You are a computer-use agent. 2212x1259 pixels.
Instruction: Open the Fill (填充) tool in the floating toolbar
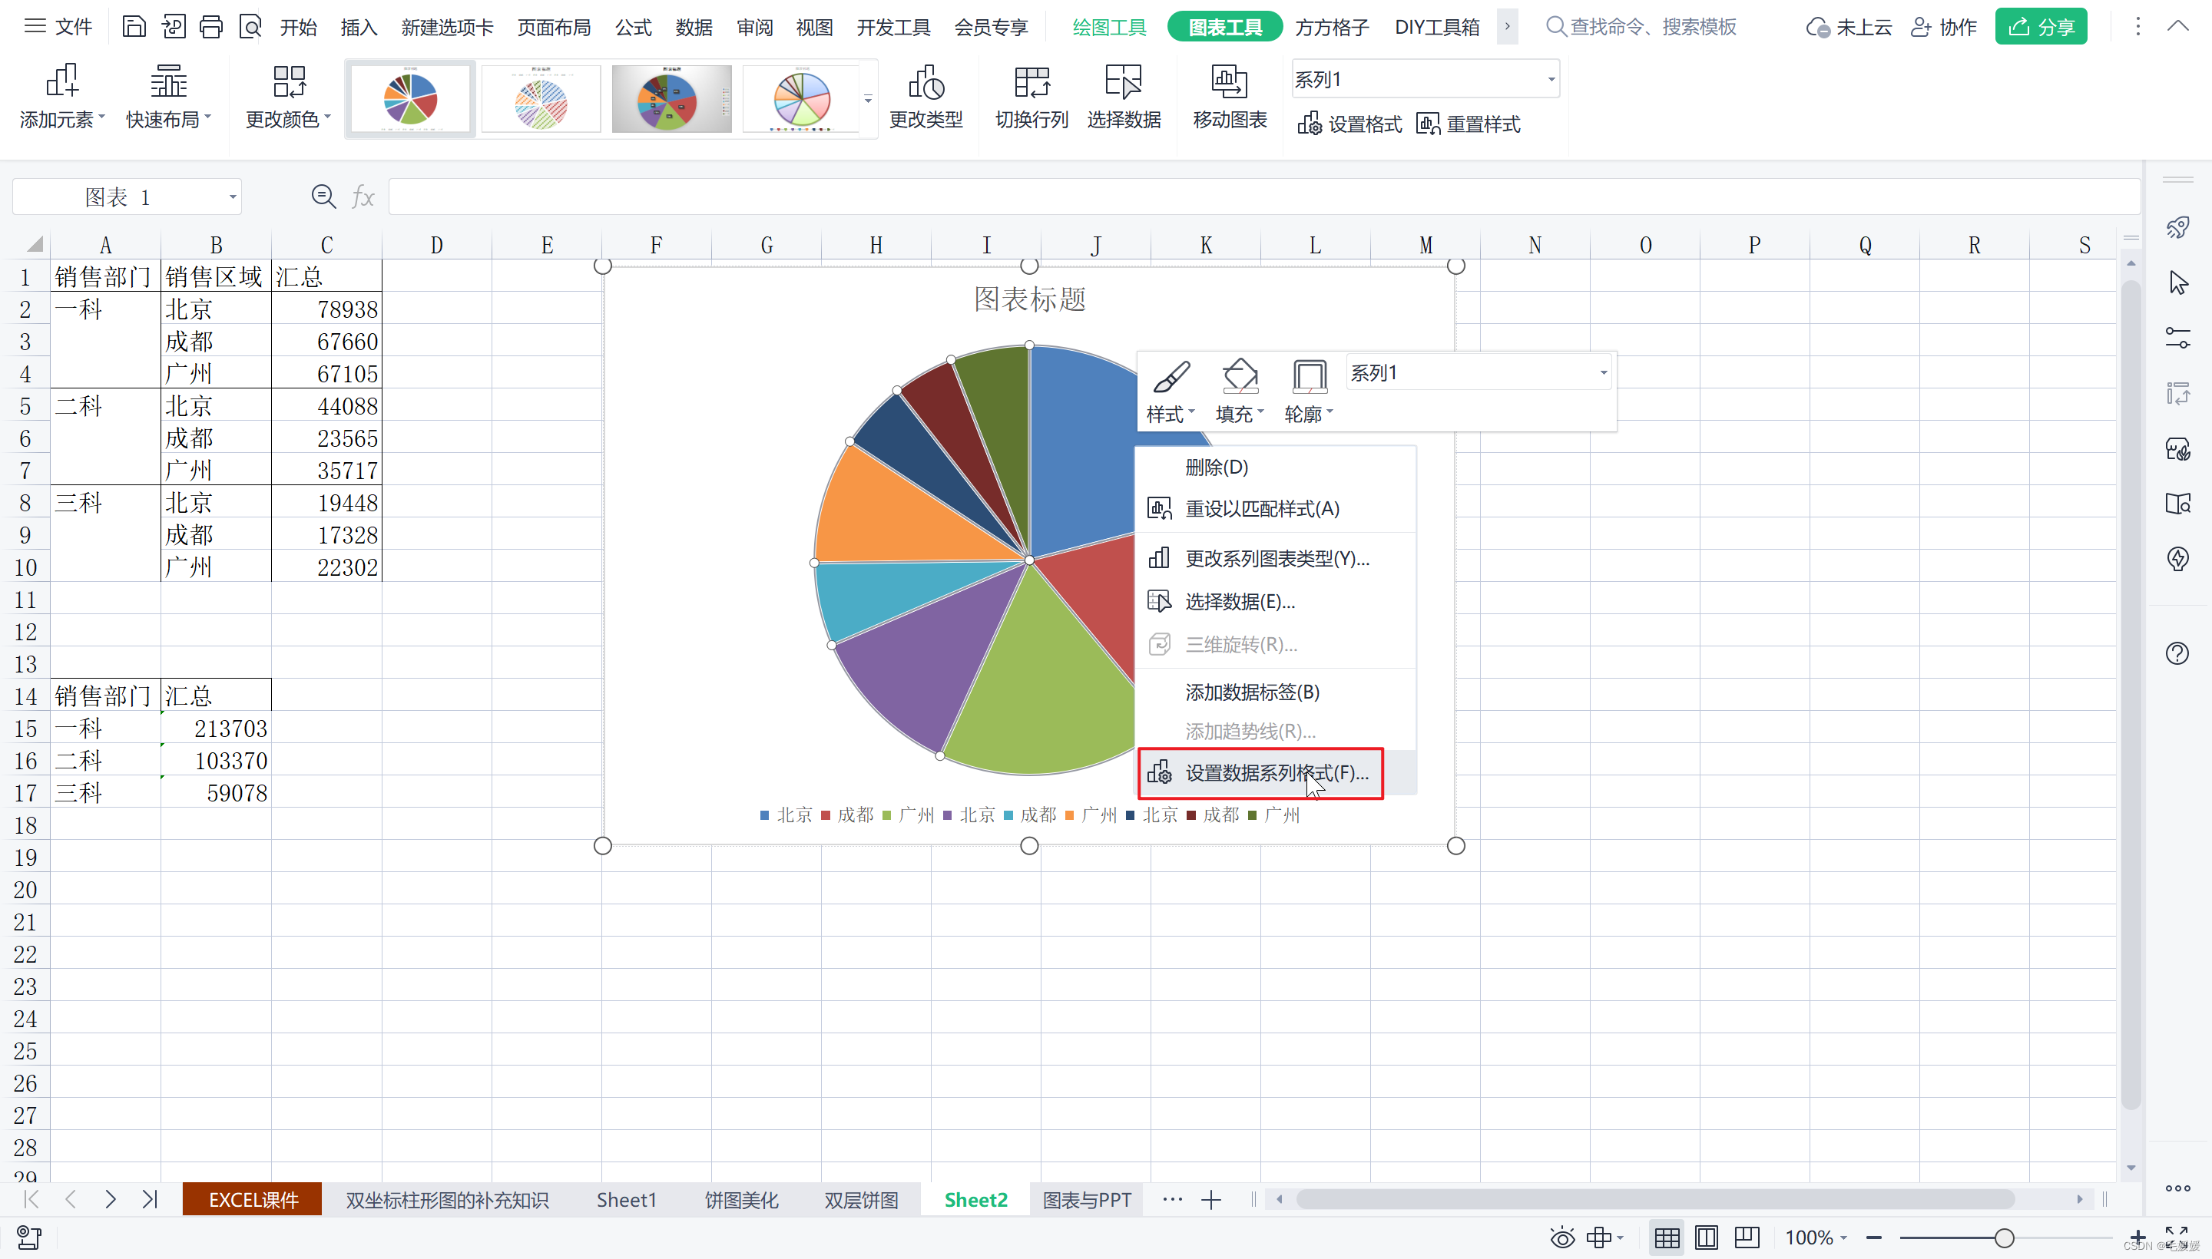click(x=1239, y=378)
